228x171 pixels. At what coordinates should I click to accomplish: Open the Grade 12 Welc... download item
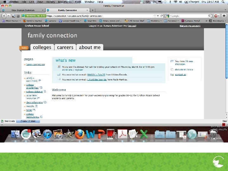[x=28, y=121]
